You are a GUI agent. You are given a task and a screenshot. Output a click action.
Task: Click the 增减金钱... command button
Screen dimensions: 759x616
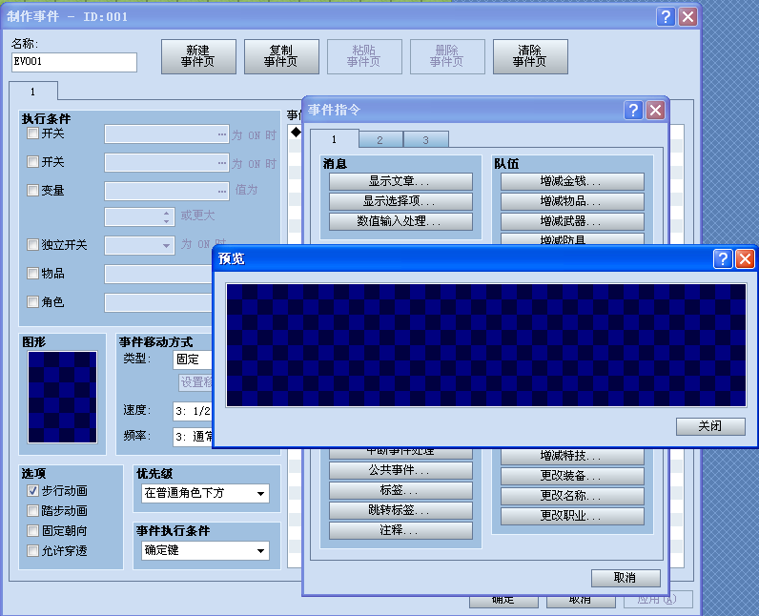click(x=572, y=181)
